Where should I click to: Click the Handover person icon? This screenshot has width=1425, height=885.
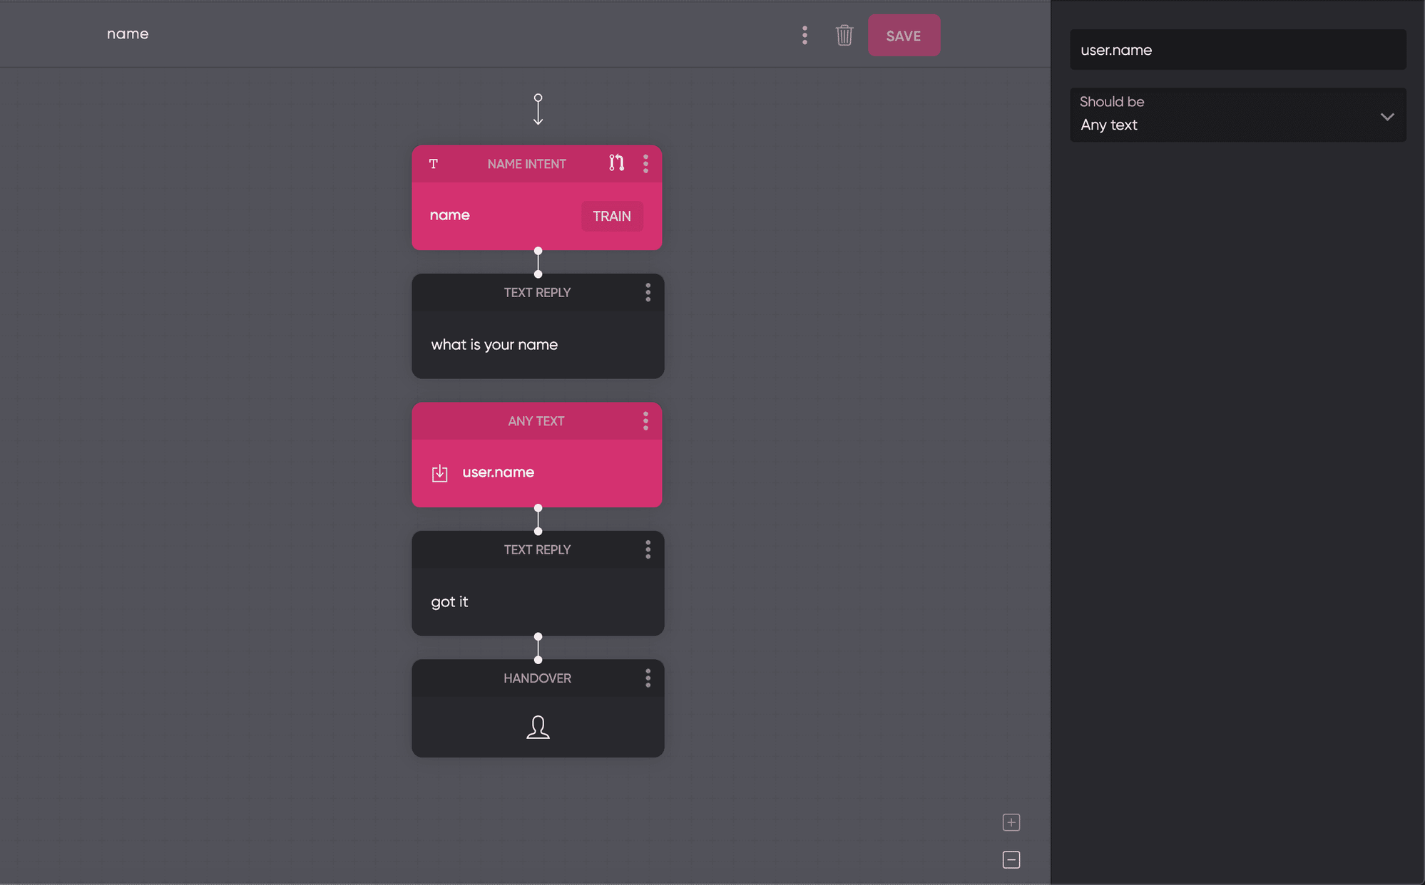pyautogui.click(x=538, y=727)
